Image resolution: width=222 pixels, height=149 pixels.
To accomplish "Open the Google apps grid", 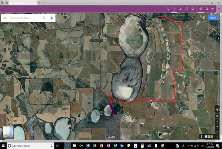I will point(204,18).
